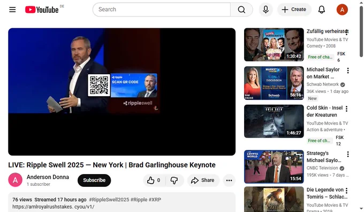Open more actions ellipsis below video
364x212 pixels.
click(x=229, y=180)
